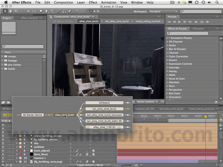Select the Hand tool
The height and width of the screenshot is (167, 223).
pos(10,11)
